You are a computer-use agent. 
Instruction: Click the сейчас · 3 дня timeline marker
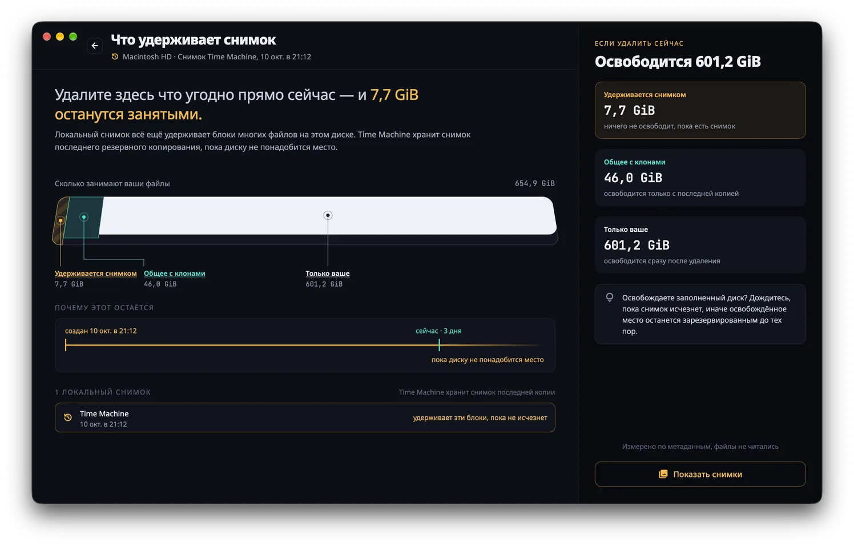click(x=439, y=345)
